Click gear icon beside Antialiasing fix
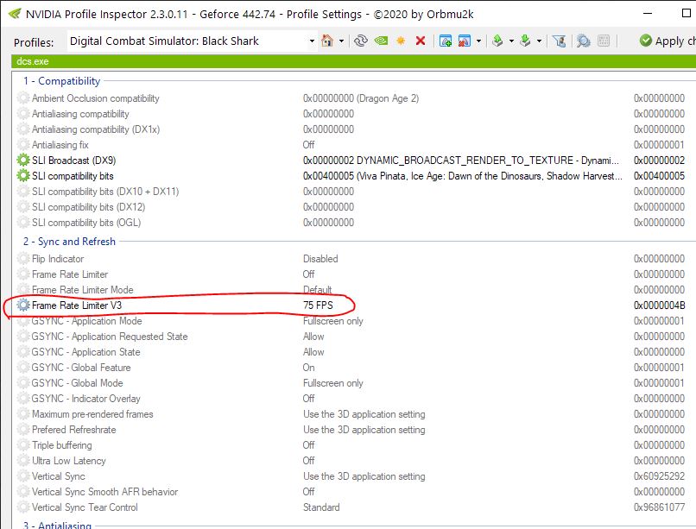Image resolution: width=696 pixels, height=529 pixels. tap(23, 145)
